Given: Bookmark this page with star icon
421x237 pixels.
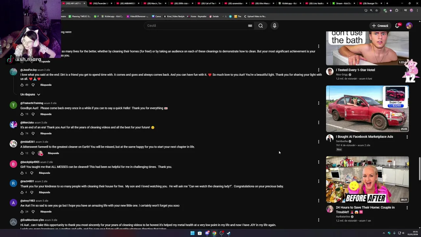Looking at the screenshot, I should [x=377, y=10].
